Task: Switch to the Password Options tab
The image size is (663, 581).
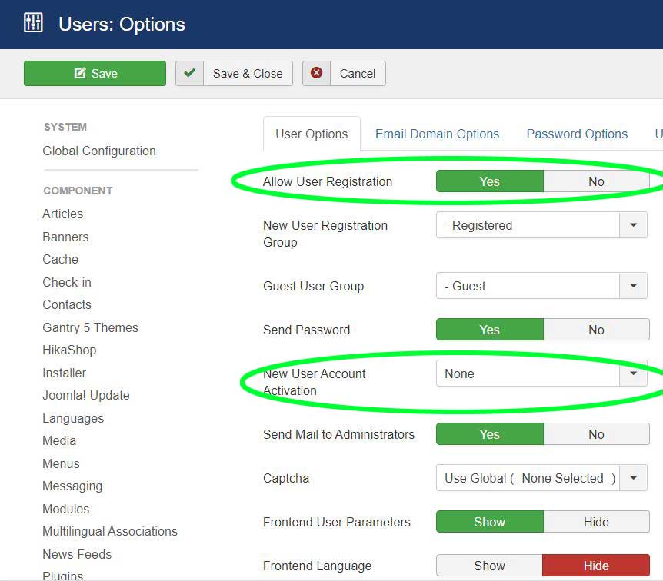Action: click(577, 134)
